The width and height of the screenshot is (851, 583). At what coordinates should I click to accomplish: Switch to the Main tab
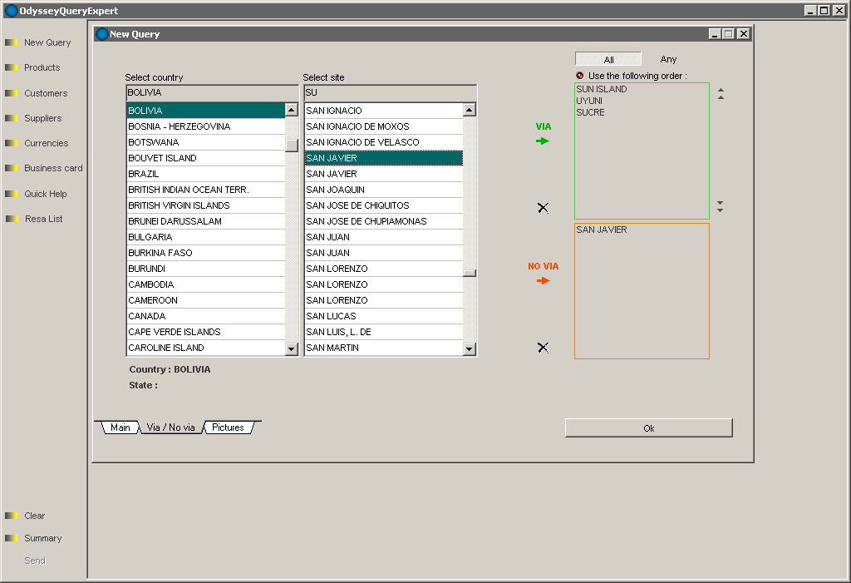coord(121,427)
